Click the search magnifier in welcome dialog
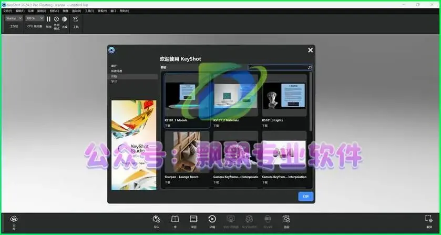The image size is (441, 235). (310, 67)
